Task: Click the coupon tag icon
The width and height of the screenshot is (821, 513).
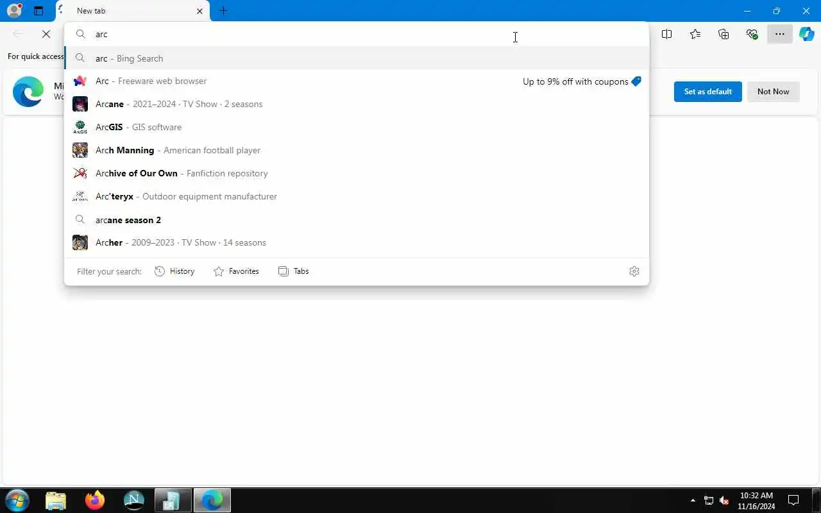Action: tap(636, 81)
